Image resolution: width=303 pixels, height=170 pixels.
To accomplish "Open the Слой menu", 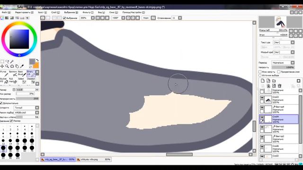I will tap(55, 12).
